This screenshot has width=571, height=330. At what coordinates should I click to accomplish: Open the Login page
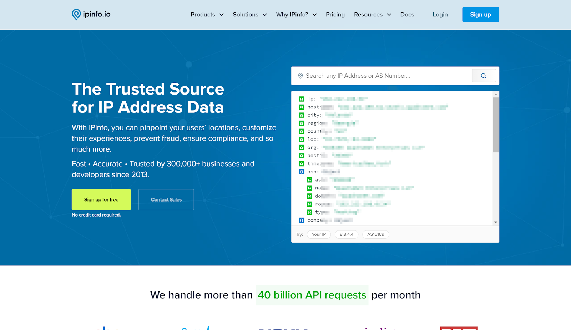pyautogui.click(x=440, y=15)
